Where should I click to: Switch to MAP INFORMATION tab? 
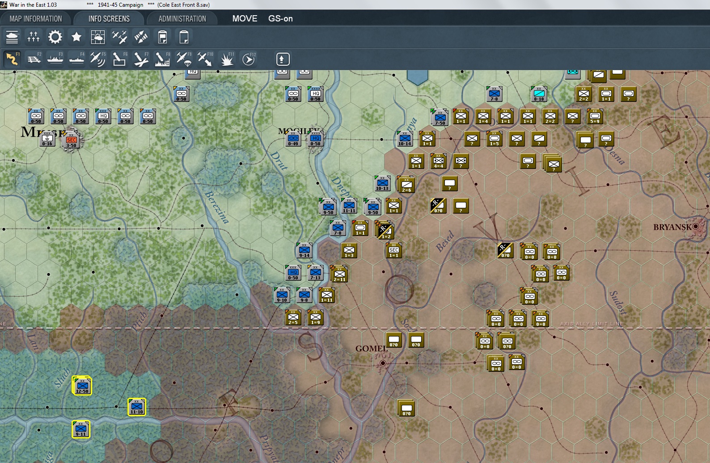point(36,19)
